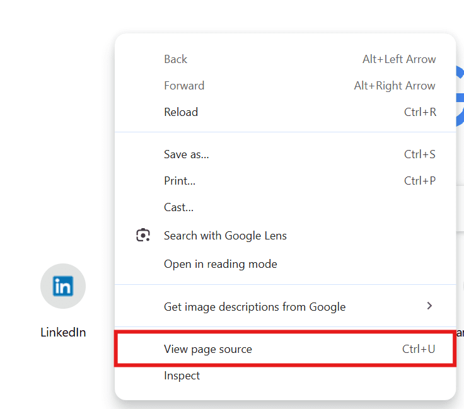Expand the image descriptions submenu arrow
464x409 pixels.
pyautogui.click(x=429, y=306)
